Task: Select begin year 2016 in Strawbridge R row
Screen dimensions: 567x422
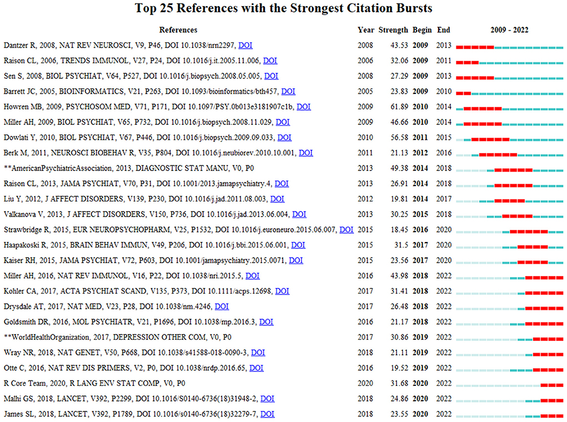Action: (420, 230)
